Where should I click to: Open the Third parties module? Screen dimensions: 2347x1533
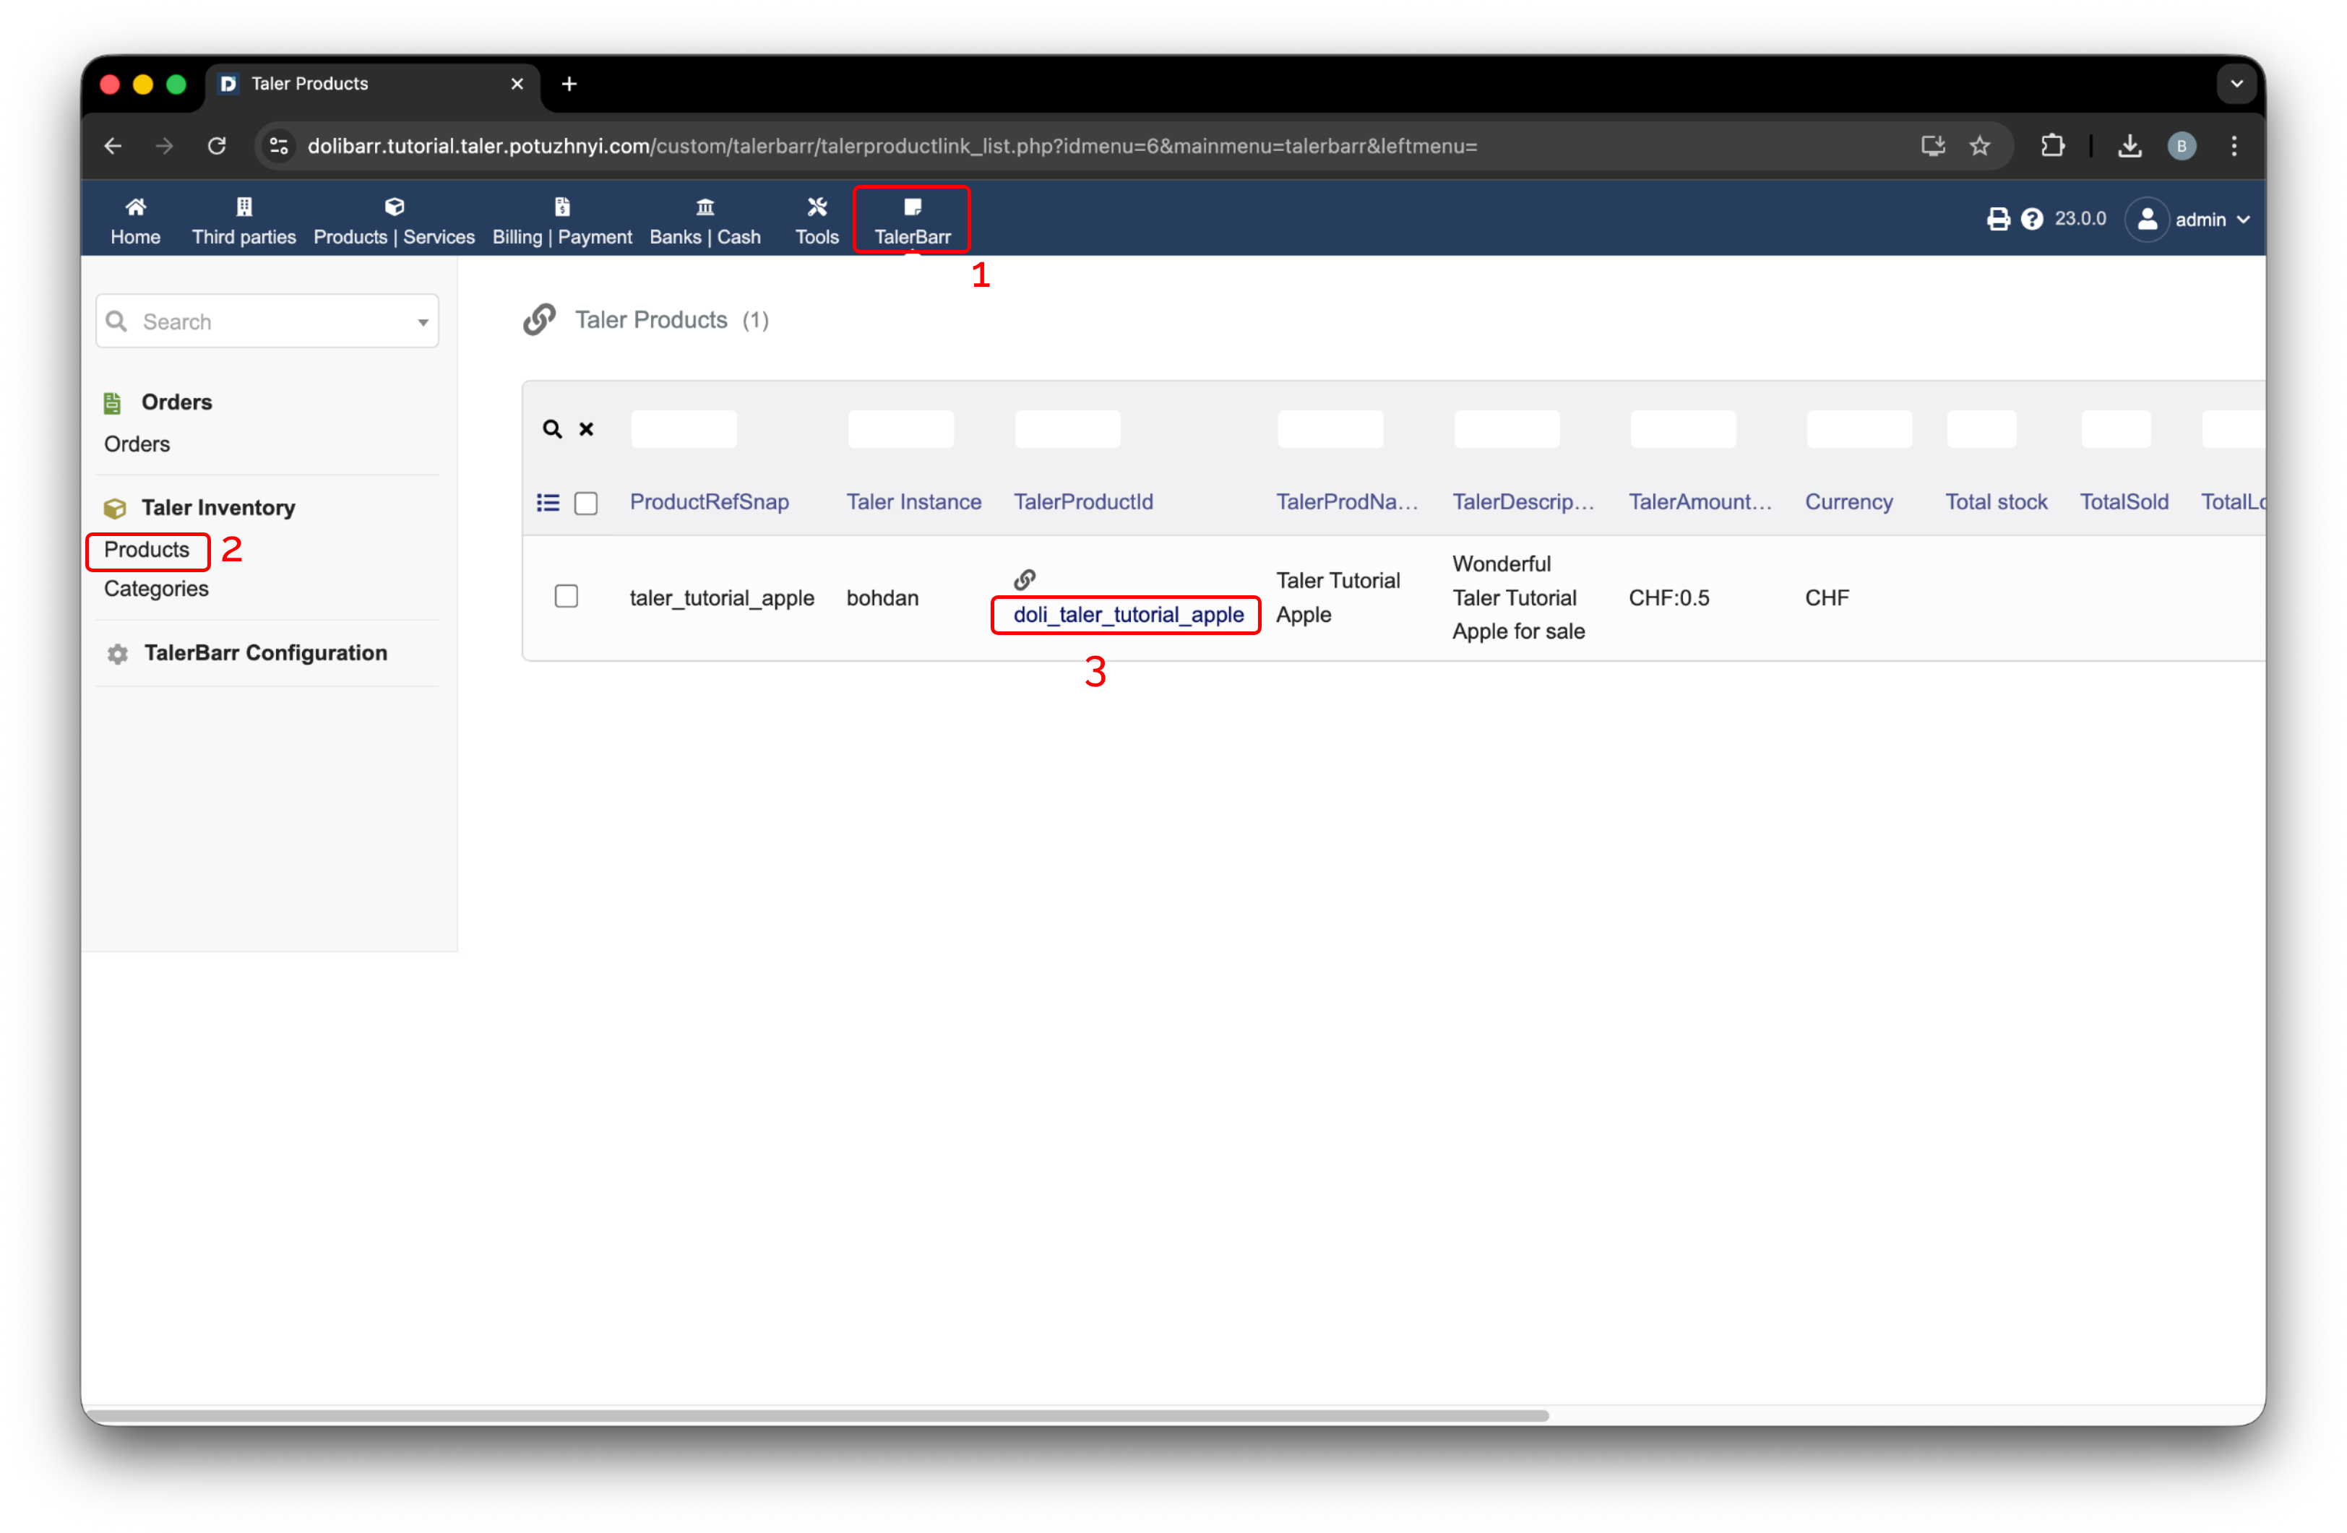point(244,220)
